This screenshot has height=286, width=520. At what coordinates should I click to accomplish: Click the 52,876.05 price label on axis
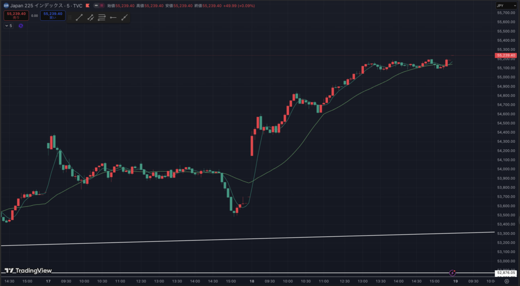[506, 273]
